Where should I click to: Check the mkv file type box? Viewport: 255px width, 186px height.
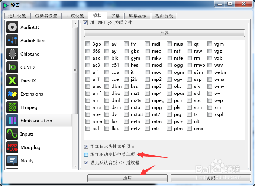148,58
